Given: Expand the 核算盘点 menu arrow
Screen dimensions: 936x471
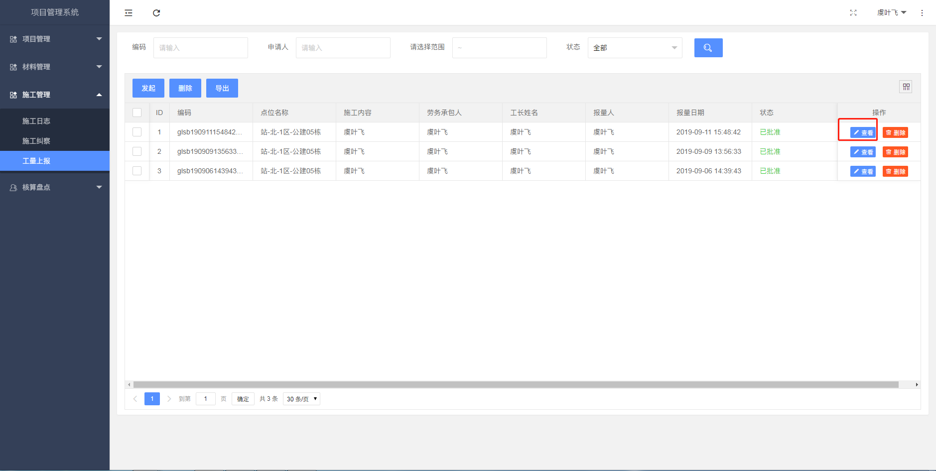Looking at the screenshot, I should coord(99,187).
